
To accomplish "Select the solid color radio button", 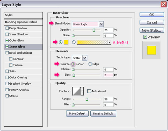I will pos(60,42).
